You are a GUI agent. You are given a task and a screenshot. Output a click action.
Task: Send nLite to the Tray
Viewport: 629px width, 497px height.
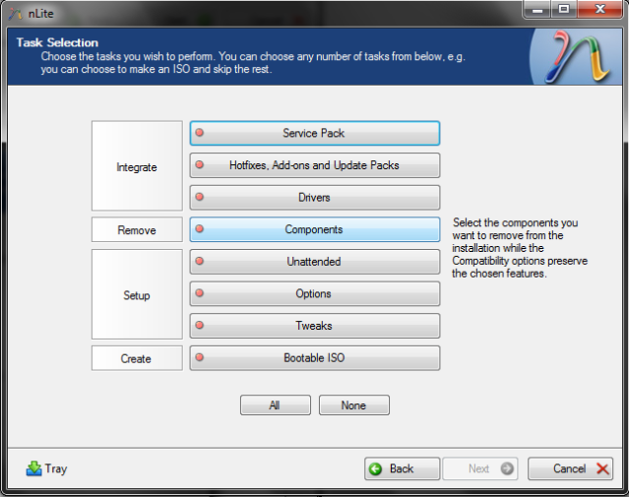(46, 468)
